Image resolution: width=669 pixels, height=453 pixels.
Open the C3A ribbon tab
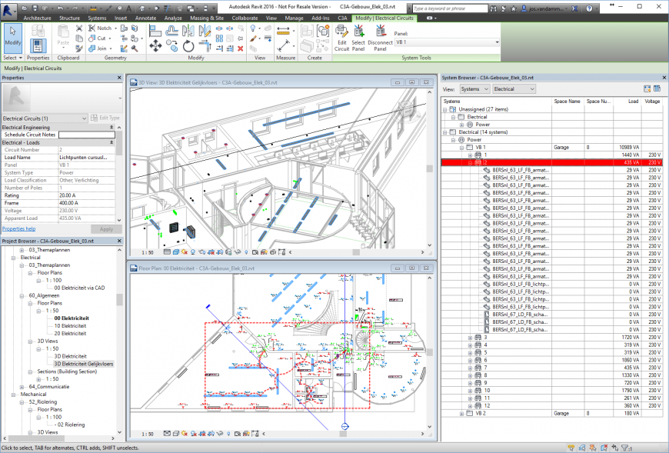(x=343, y=18)
